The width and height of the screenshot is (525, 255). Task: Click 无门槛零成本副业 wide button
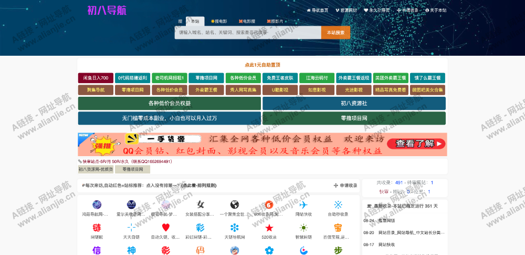tap(170, 118)
